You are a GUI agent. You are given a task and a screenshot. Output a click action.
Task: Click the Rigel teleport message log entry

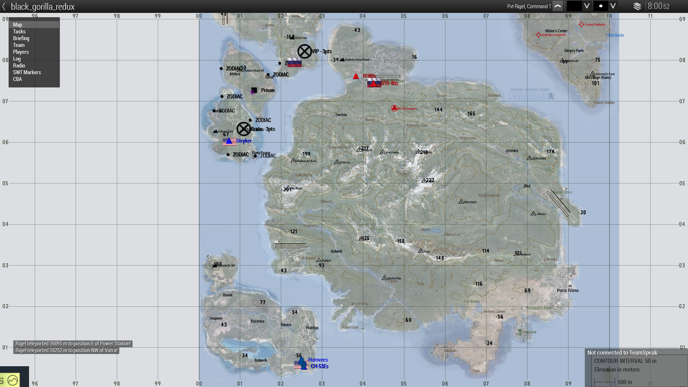[x=73, y=343]
